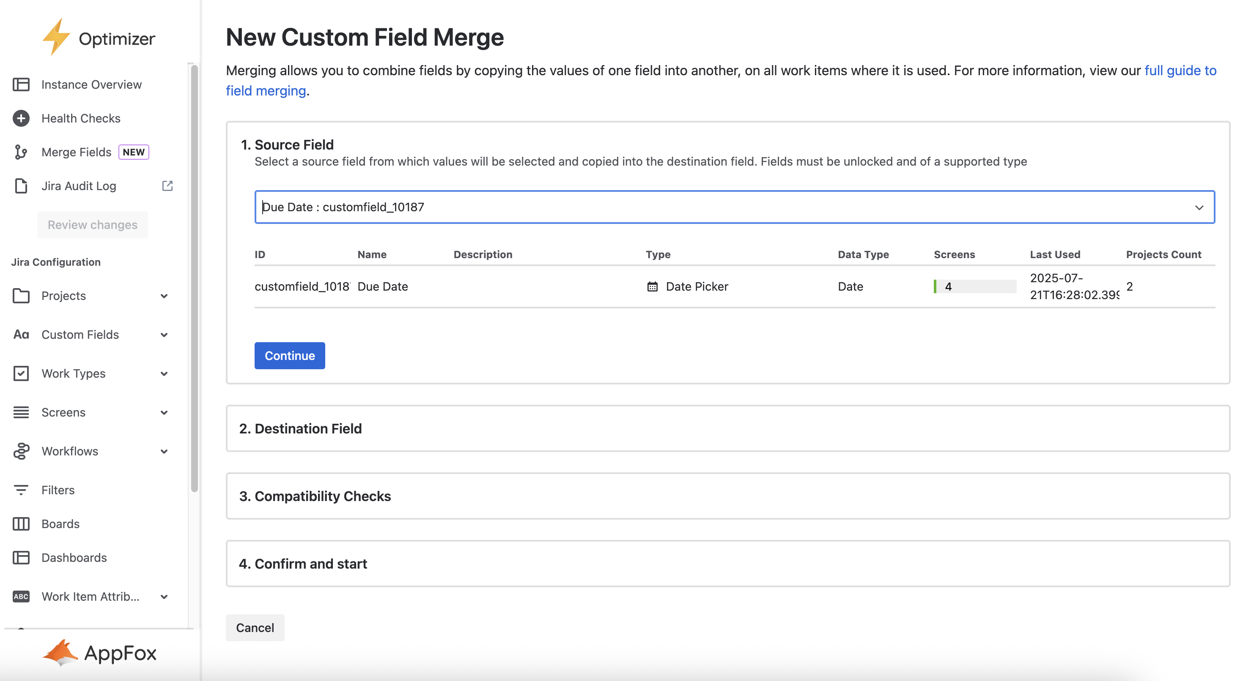Open the Compatibility Checks step
This screenshot has width=1251, height=681.
(x=322, y=496)
